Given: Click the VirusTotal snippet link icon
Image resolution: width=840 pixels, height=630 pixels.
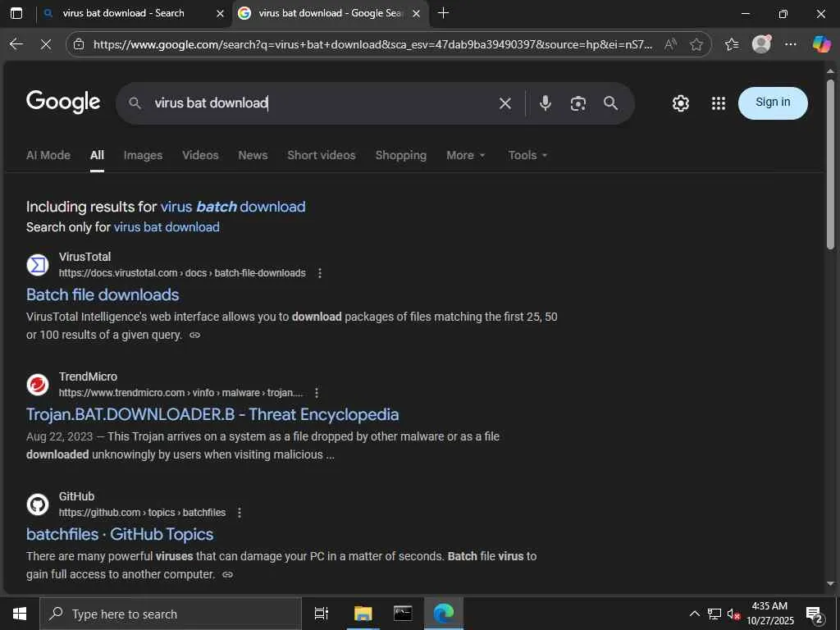Looking at the screenshot, I should point(195,336).
